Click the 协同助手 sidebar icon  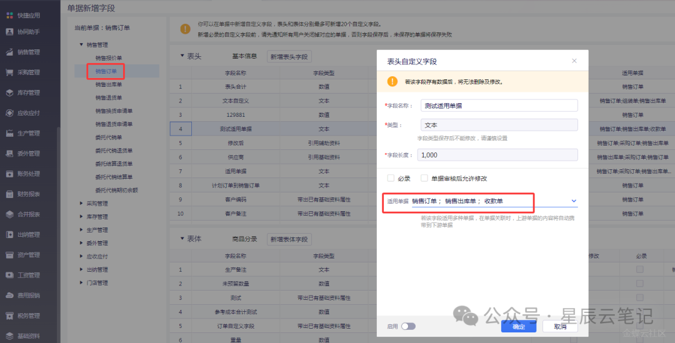tap(9, 32)
